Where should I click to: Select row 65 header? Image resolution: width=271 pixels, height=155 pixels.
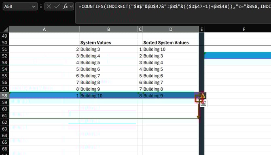pyautogui.click(x=4, y=142)
